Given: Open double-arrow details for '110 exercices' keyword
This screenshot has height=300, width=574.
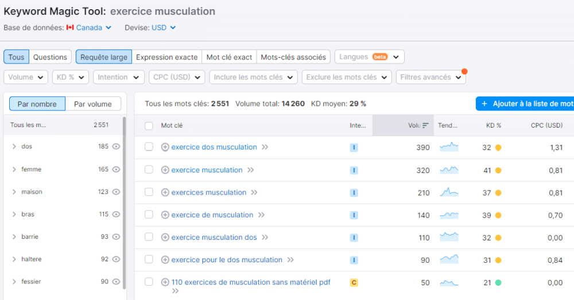Looking at the screenshot, I should pos(175,291).
